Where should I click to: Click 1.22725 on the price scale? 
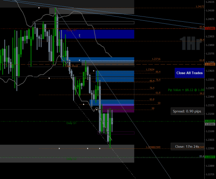point(210,175)
